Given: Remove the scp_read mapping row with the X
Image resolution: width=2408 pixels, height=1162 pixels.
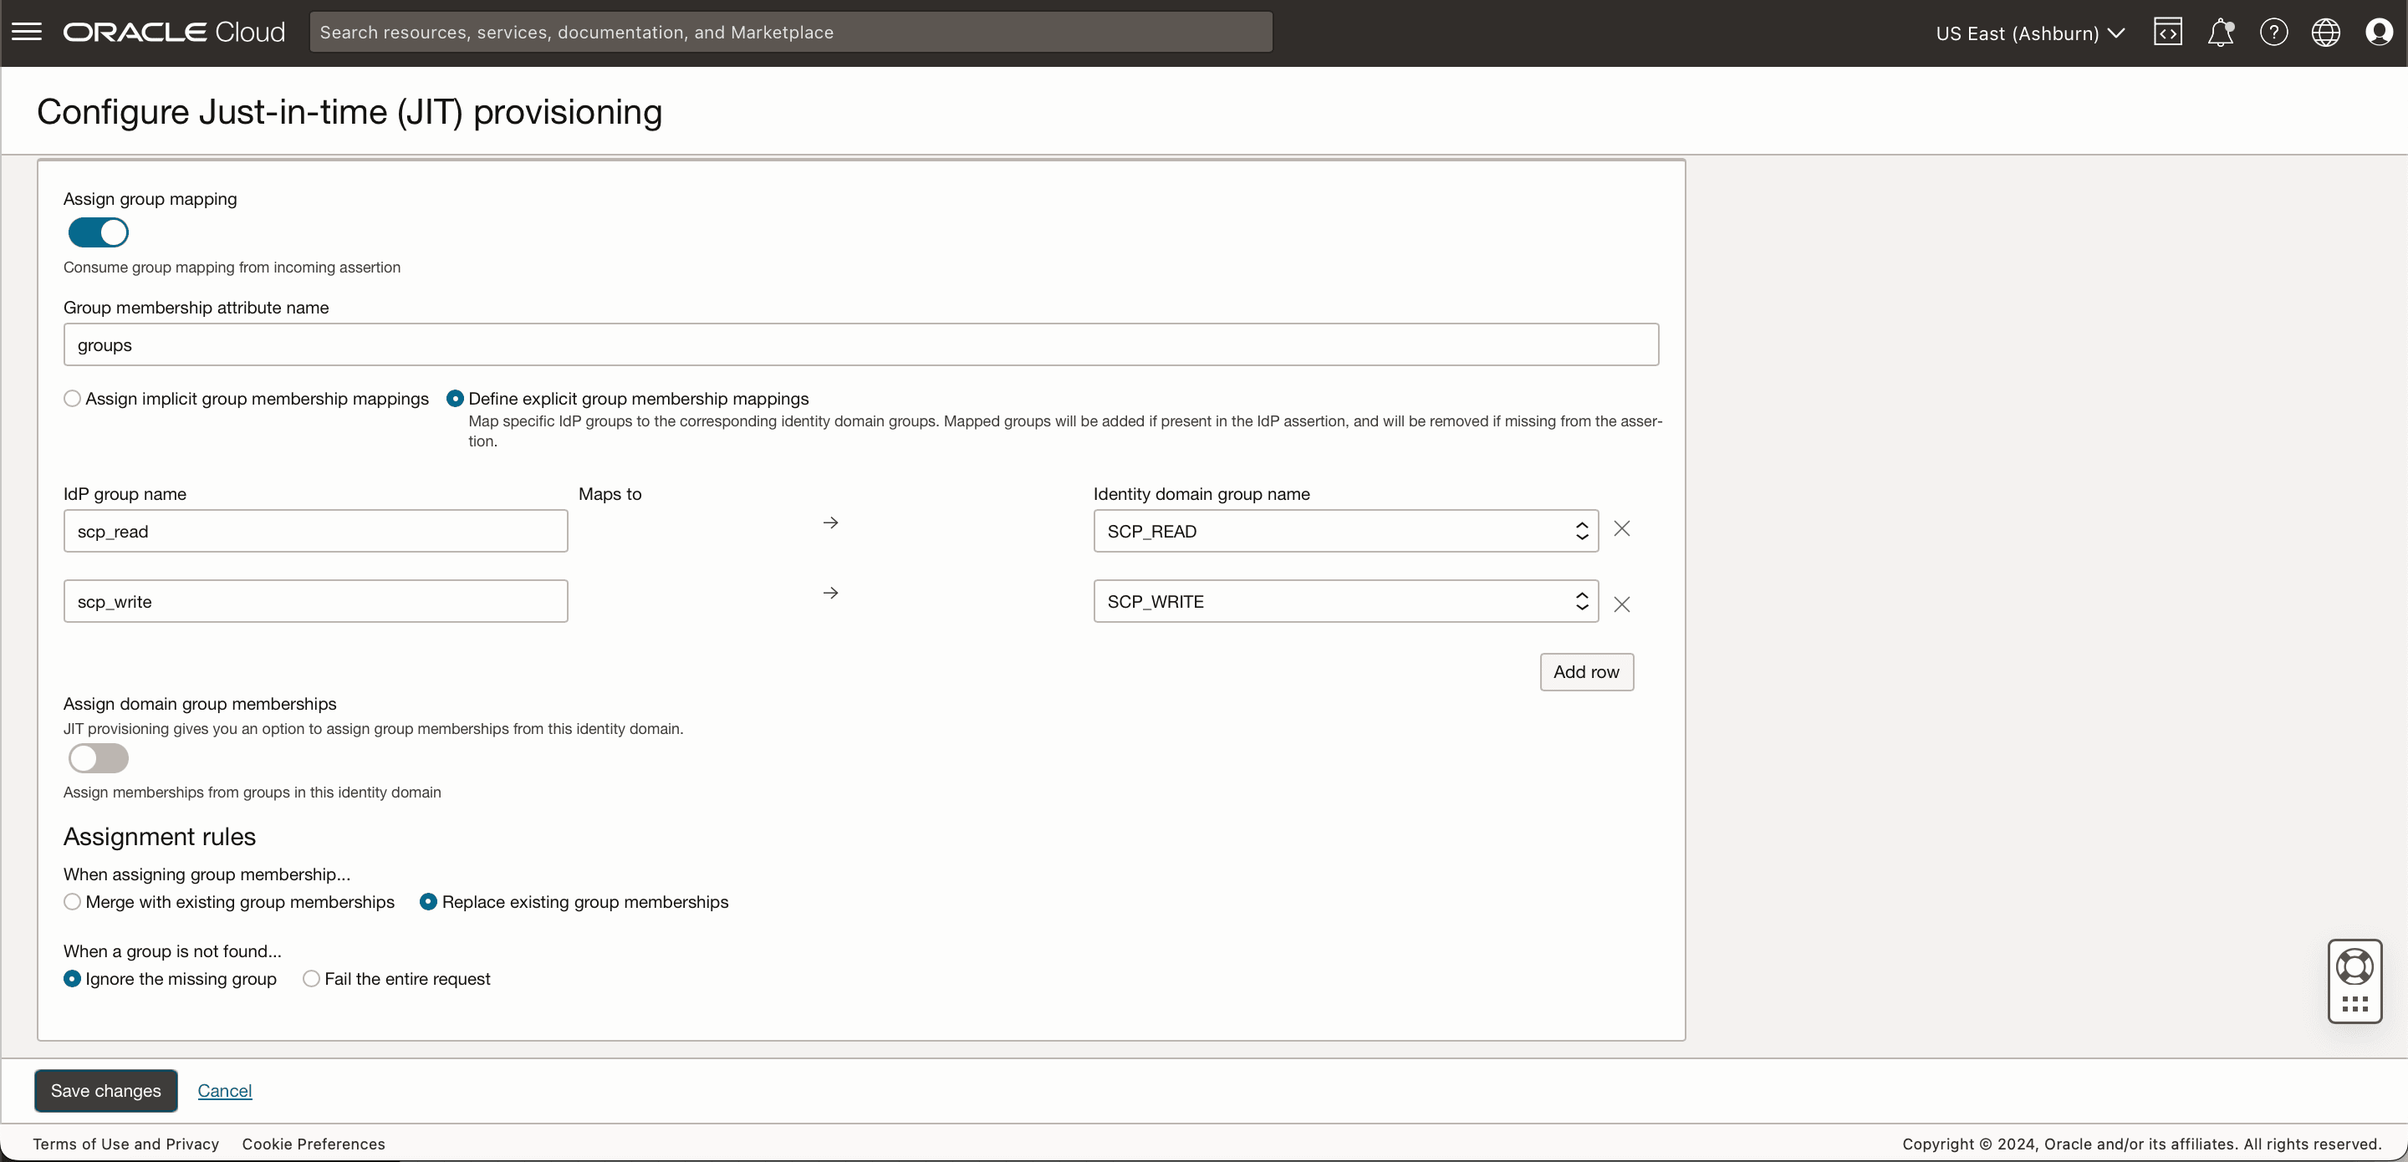Looking at the screenshot, I should 1622,528.
